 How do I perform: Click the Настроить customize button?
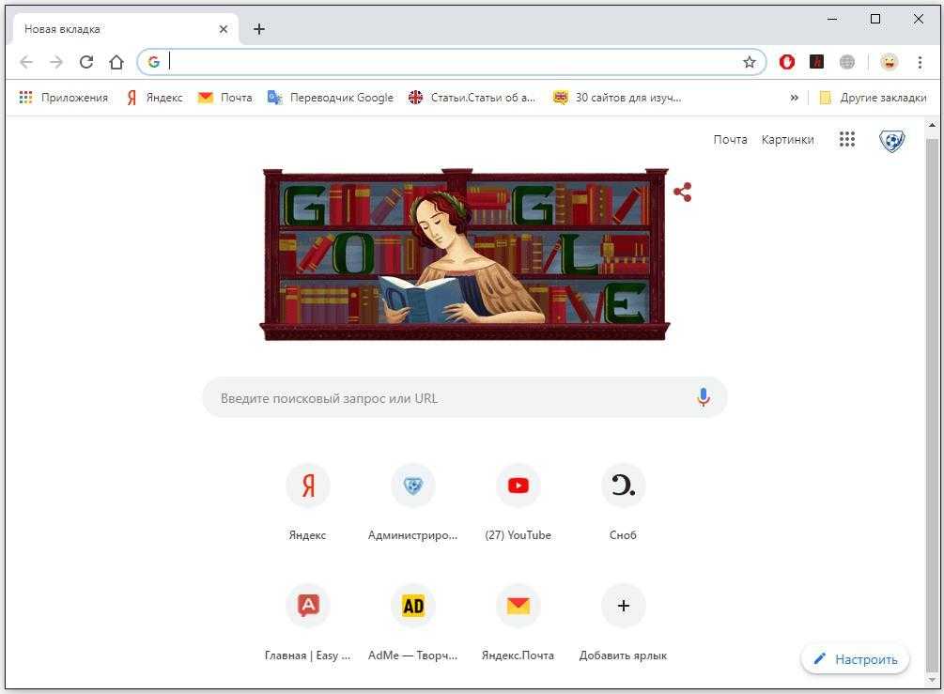point(855,659)
